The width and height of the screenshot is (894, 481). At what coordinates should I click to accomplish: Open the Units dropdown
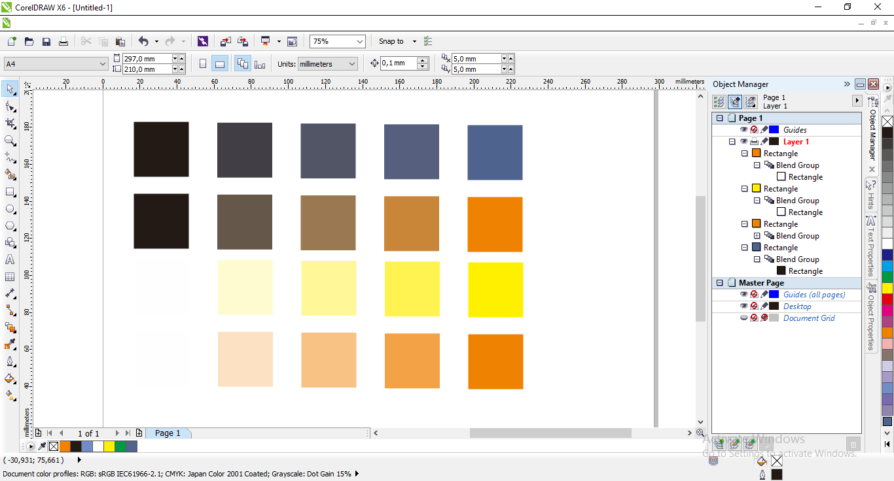tap(351, 63)
